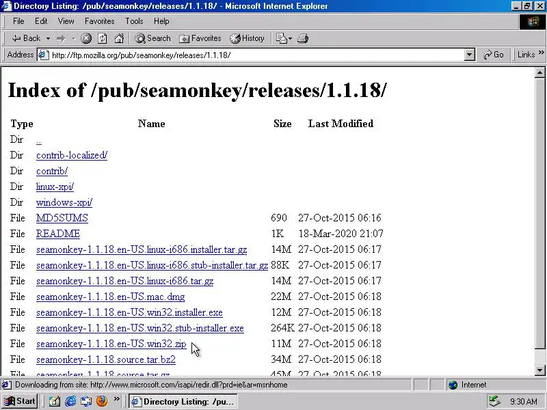The image size is (547, 410).
Task: Click the Last Modified column header
Action: (x=341, y=124)
